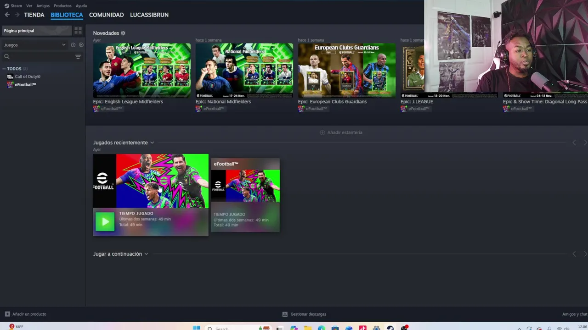Open File Explorer from taskbar
This screenshot has width=588, height=330.
click(307, 327)
